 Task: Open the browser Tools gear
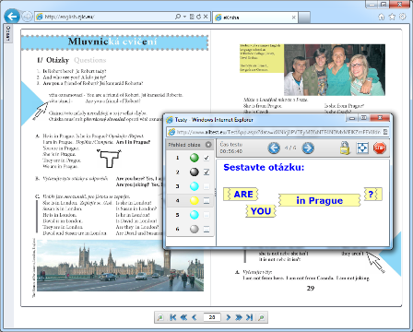403,17
